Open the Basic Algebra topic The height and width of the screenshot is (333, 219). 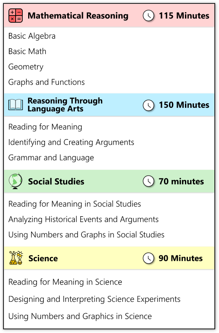32,36
